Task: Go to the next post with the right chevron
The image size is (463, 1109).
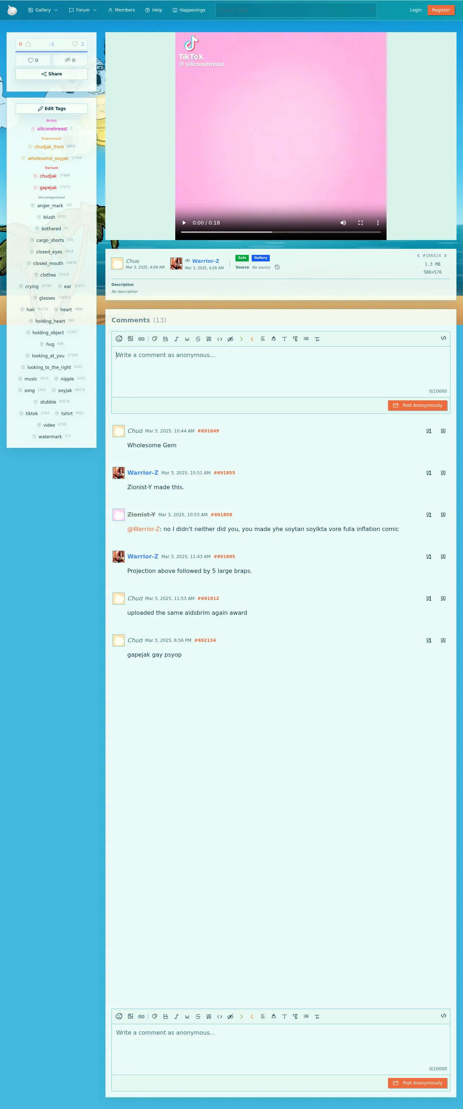Action: (445, 256)
